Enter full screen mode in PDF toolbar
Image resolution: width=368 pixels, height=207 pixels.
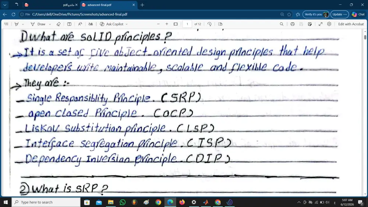click(x=321, y=24)
